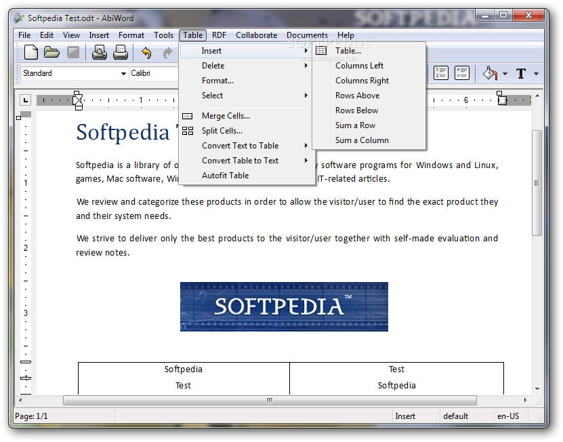563x442 pixels.
Task: Open the Collaborate menu
Action: point(256,35)
